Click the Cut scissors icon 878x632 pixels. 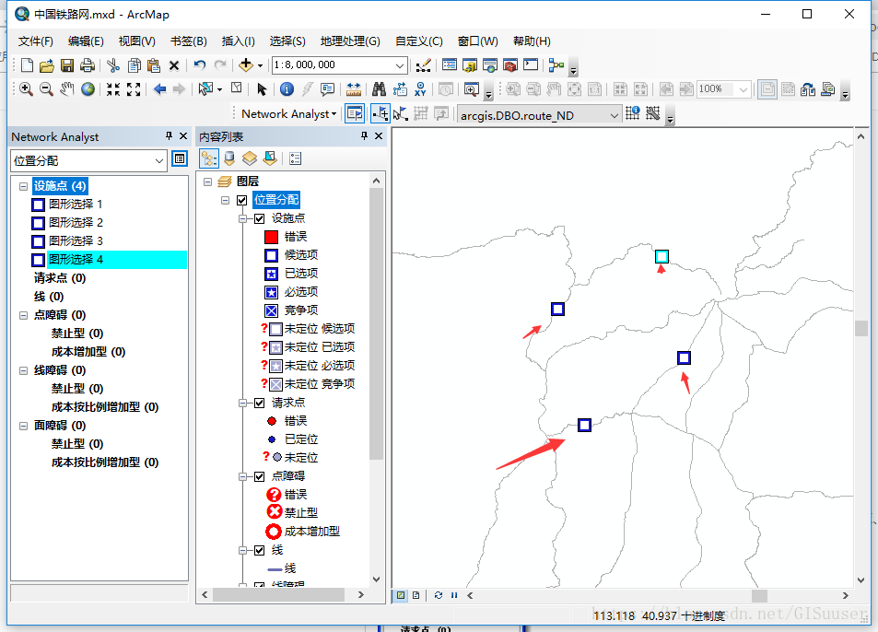click(x=113, y=65)
